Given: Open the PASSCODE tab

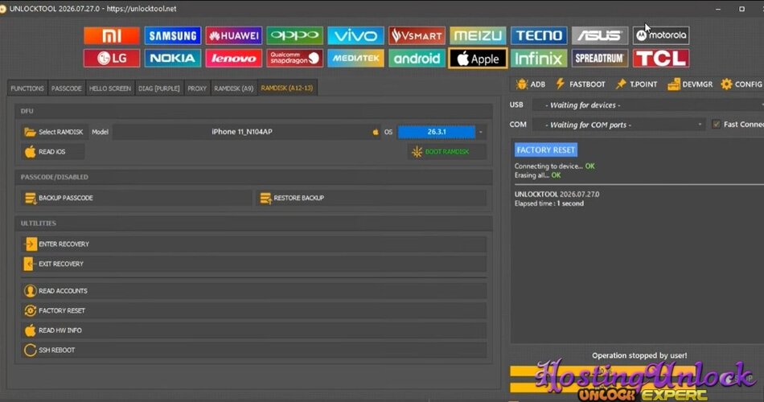Looking at the screenshot, I should point(66,88).
